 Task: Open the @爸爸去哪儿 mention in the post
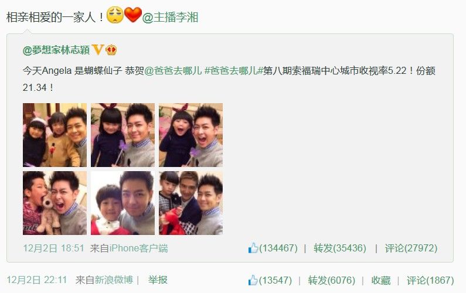pyautogui.click(x=173, y=70)
